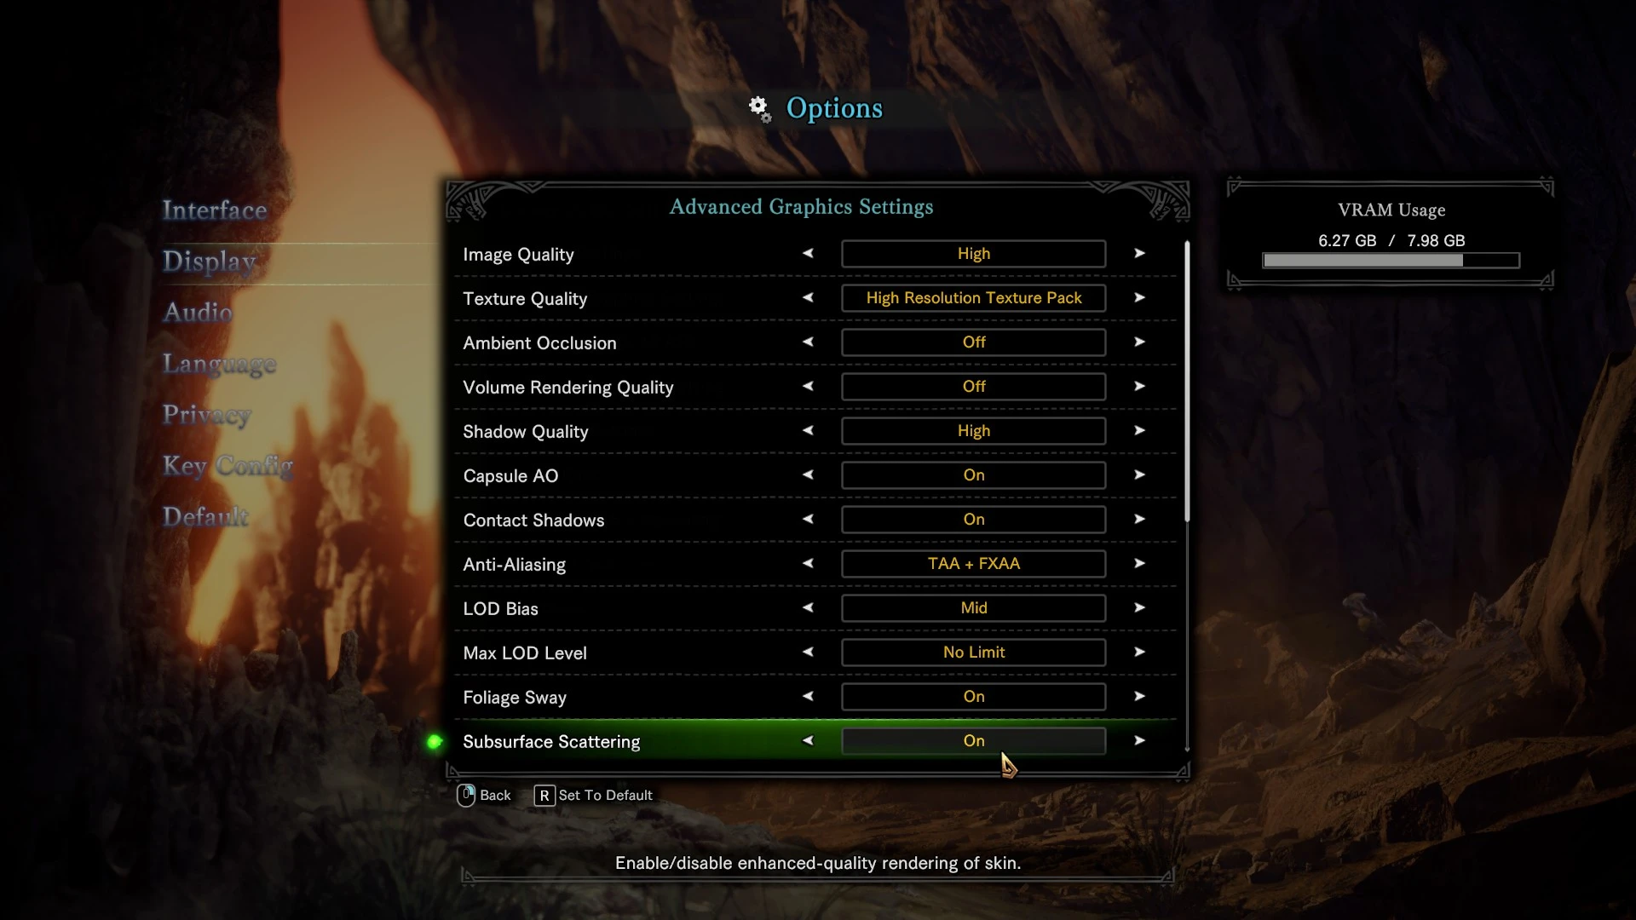Expand Shadow Quality dropdown options
Screen dimensions: 1636x920
[1139, 430]
